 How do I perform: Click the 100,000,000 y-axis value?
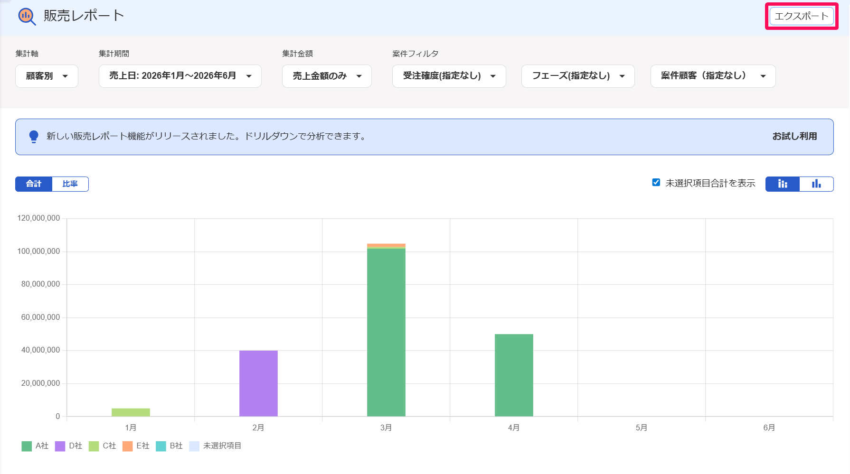click(x=39, y=251)
